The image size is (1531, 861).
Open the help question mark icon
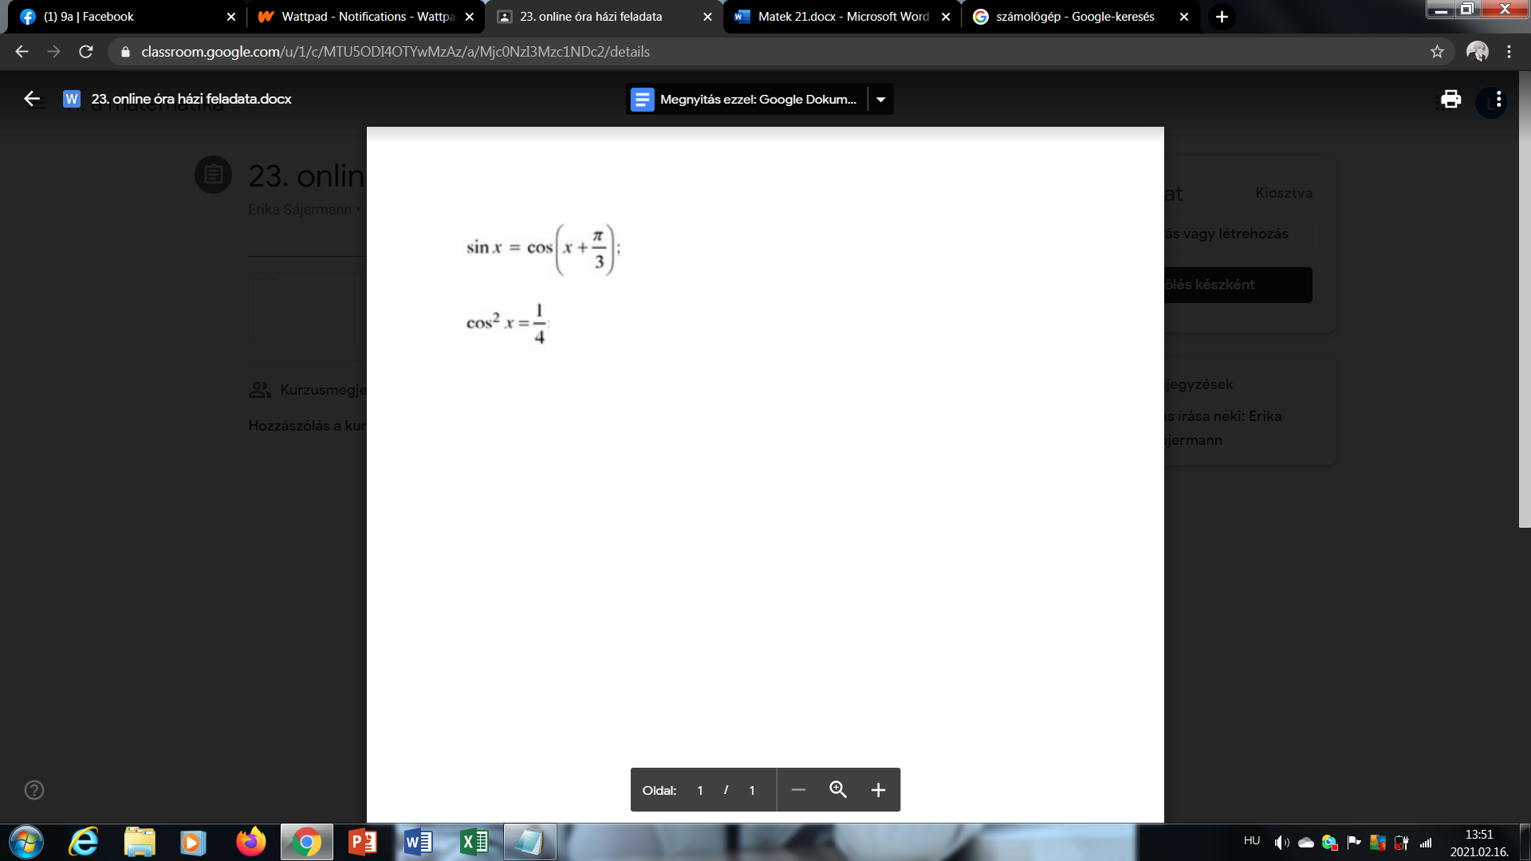(x=34, y=790)
